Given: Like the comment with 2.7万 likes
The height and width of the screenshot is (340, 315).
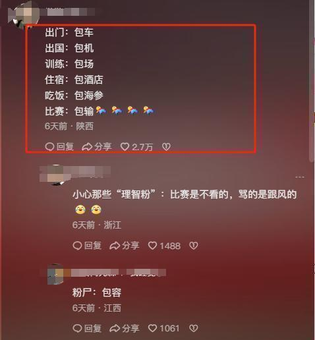Looking at the screenshot, I should tap(136, 147).
